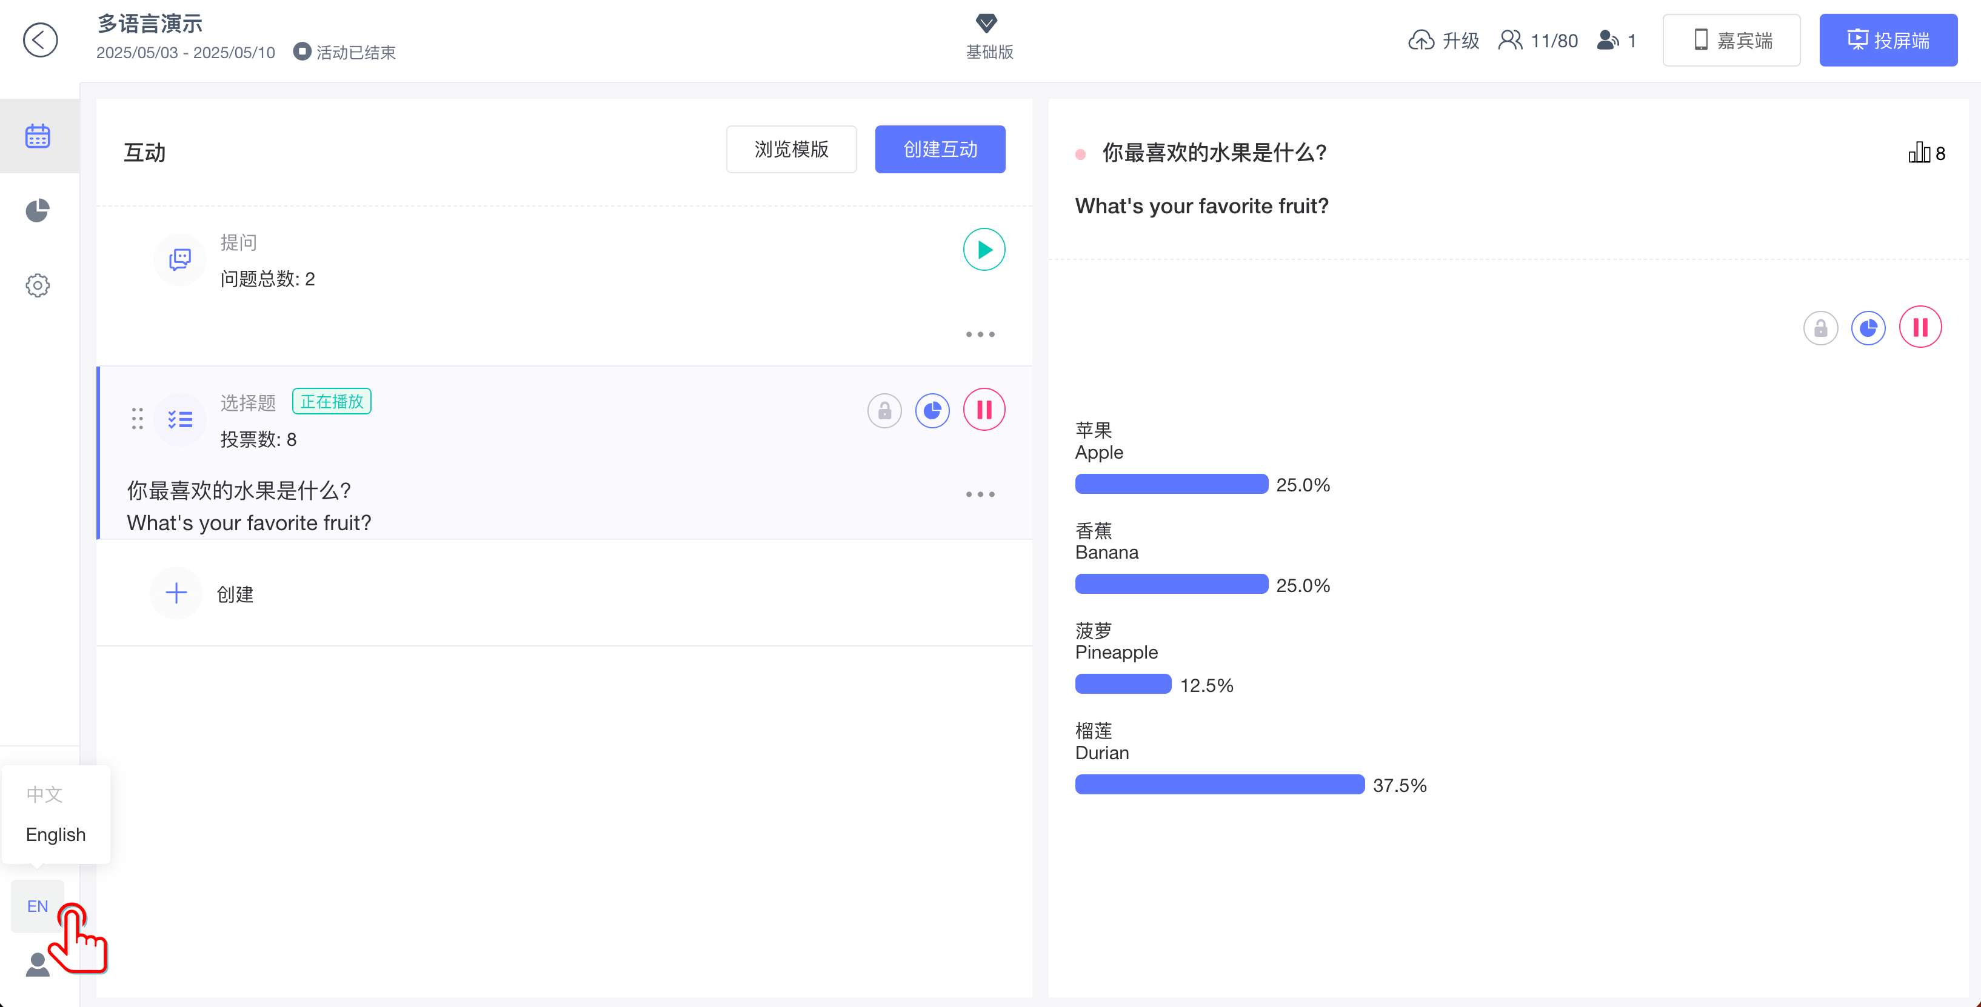This screenshot has width=1981, height=1007.
Task: Click the 提问 chat bubble icon
Action: 180,259
